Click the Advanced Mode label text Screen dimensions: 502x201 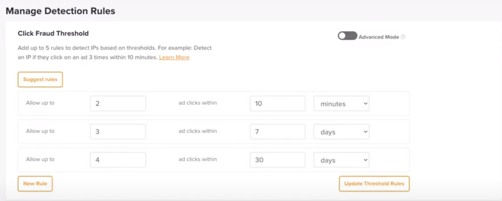(x=379, y=37)
